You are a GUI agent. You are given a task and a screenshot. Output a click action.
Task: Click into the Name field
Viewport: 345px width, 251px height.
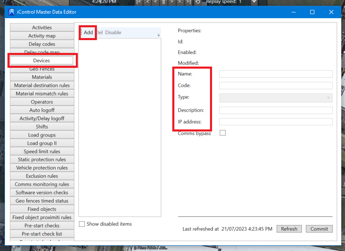(x=276, y=74)
